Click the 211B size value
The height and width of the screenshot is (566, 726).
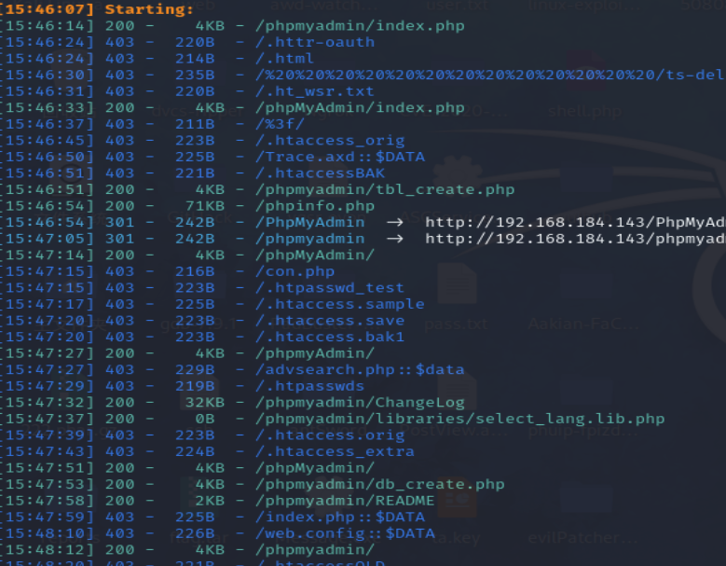point(195,124)
